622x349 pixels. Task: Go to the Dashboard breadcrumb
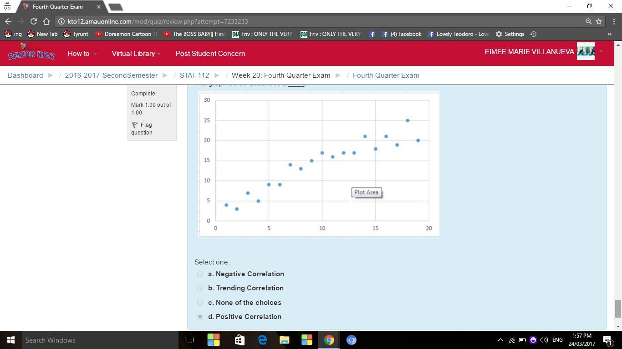(25, 75)
